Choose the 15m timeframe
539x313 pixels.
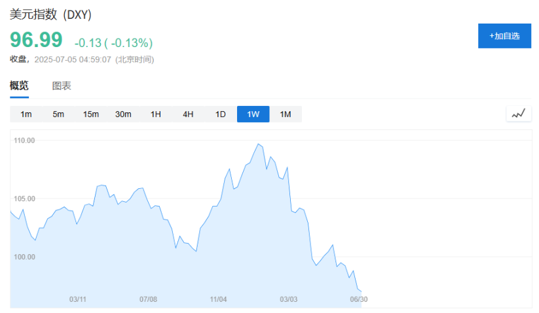click(x=90, y=114)
